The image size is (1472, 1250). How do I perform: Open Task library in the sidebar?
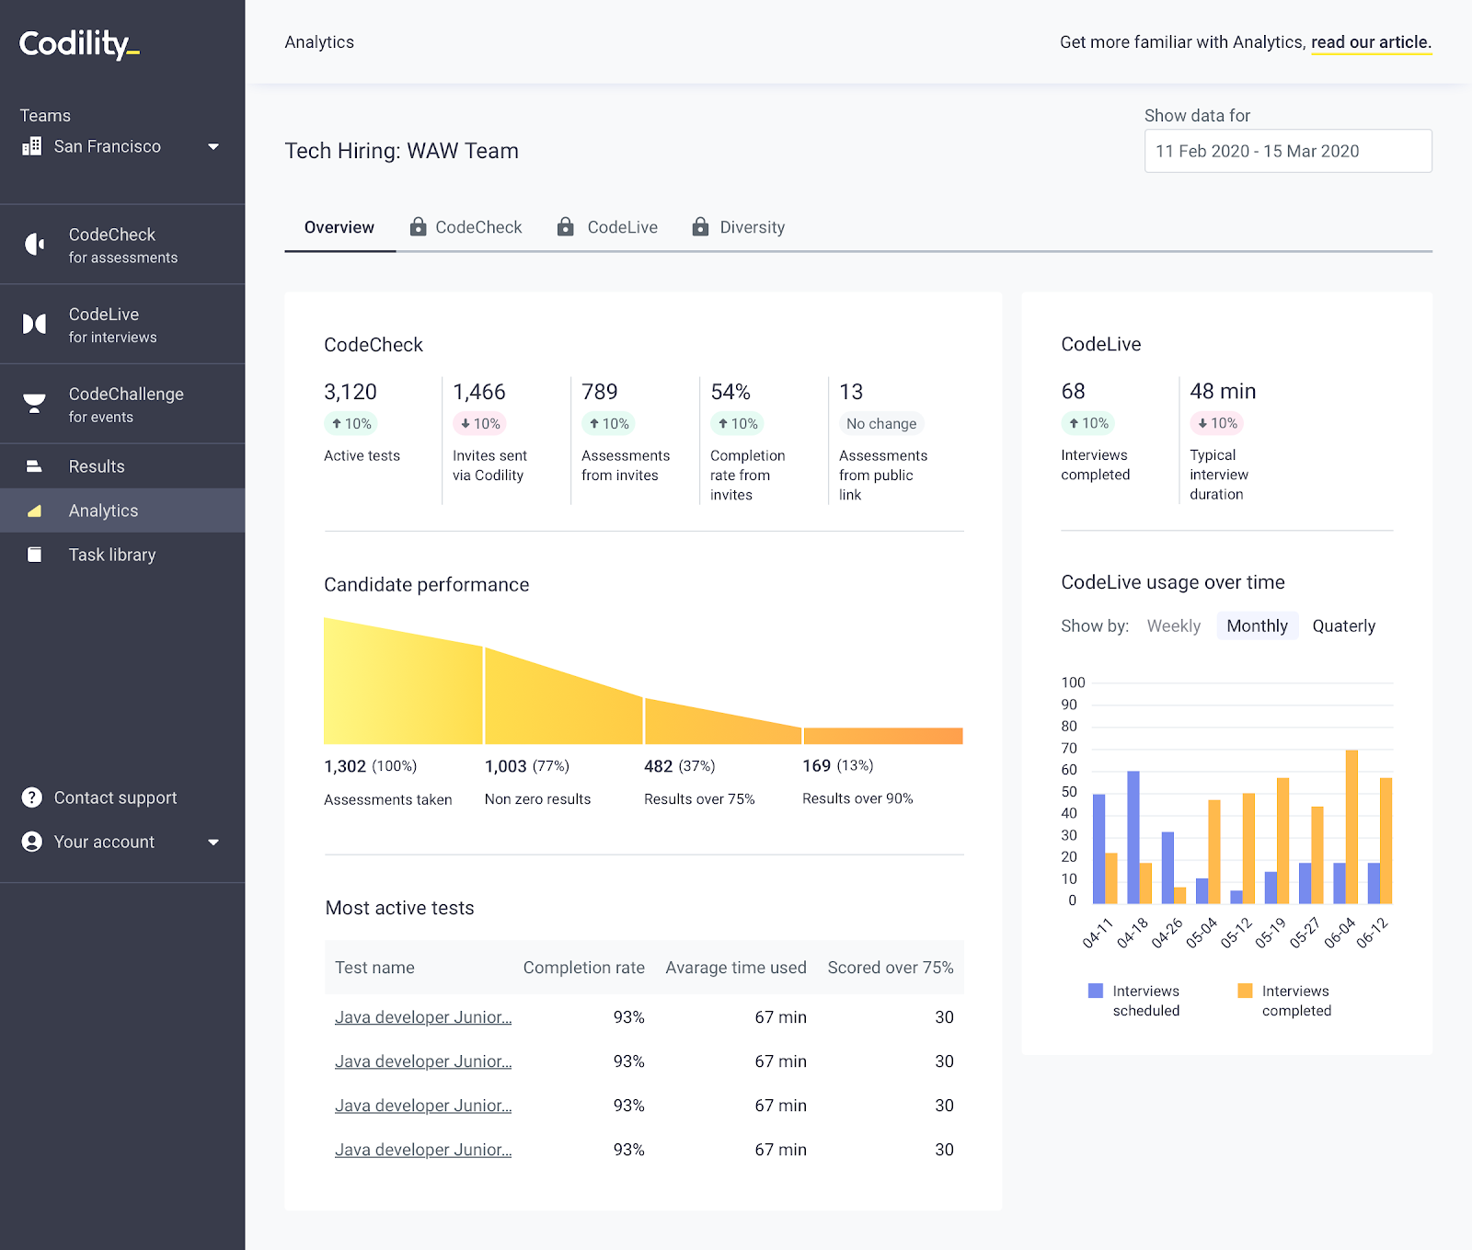click(122, 555)
